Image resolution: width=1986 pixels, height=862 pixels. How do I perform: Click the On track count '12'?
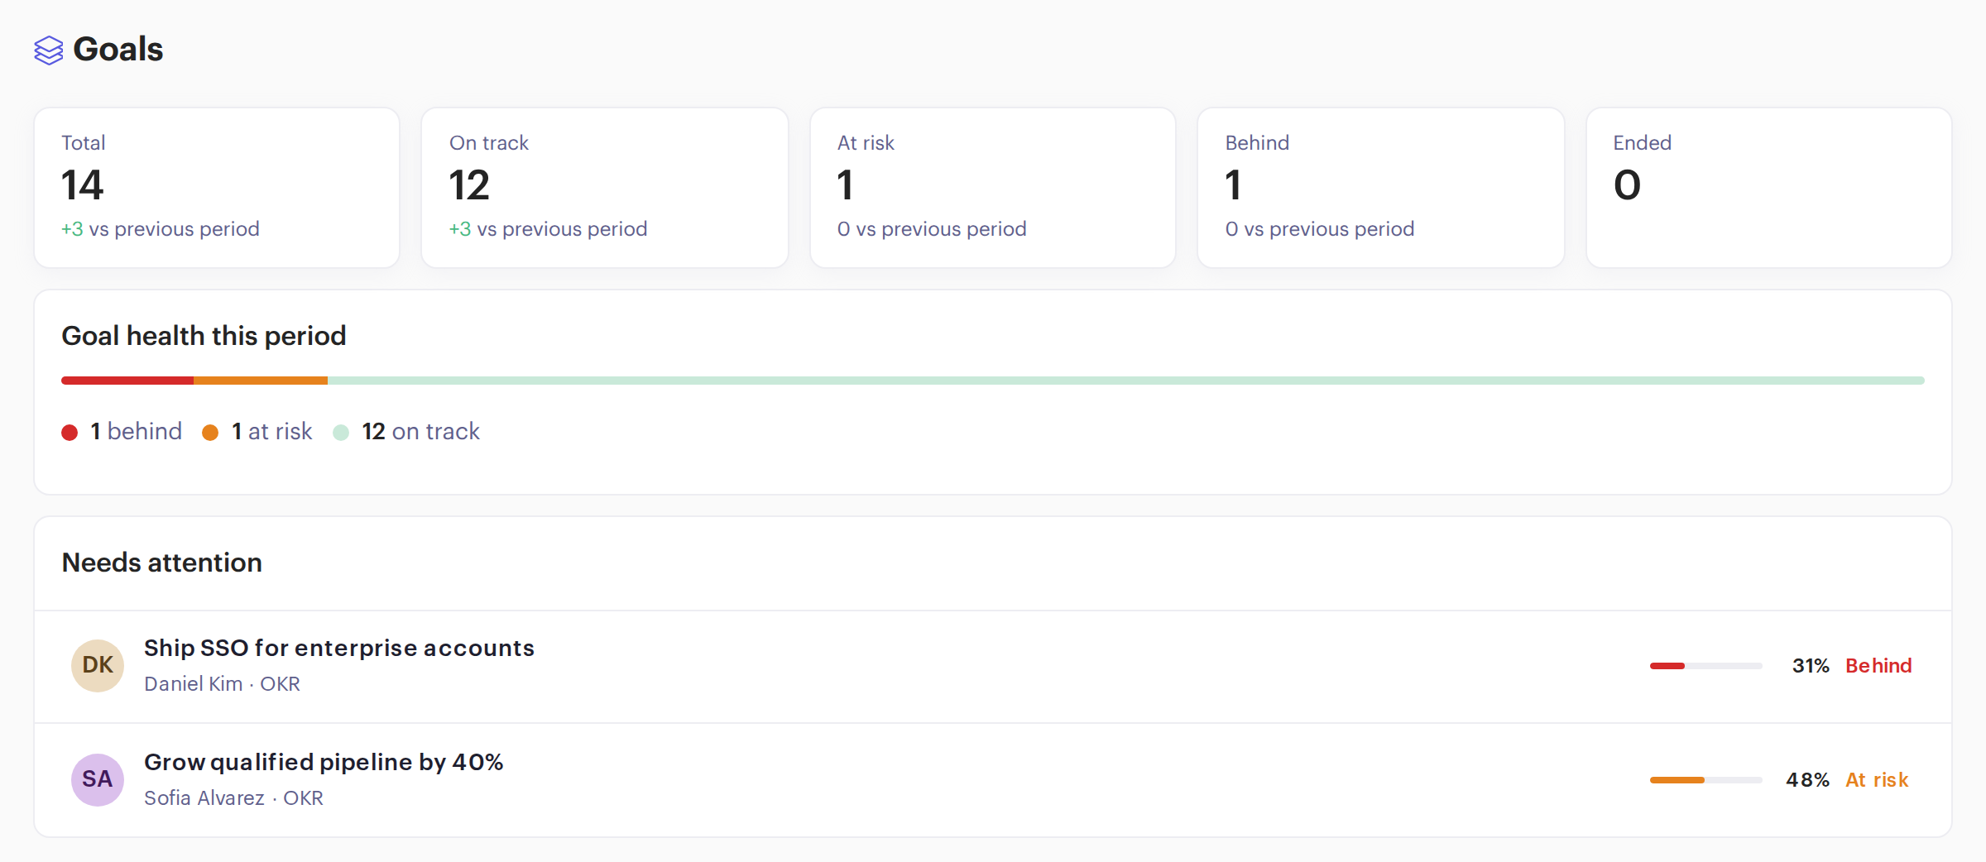pos(470,184)
